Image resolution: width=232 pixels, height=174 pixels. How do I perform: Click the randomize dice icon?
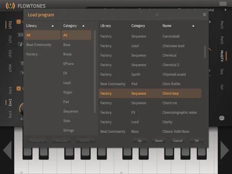coord(222,118)
